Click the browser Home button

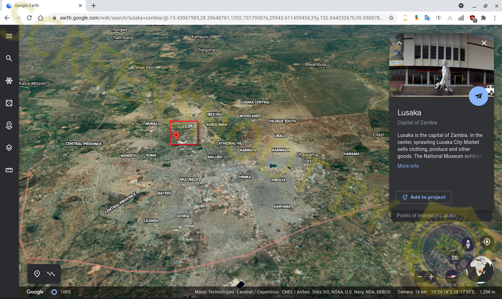point(41,18)
